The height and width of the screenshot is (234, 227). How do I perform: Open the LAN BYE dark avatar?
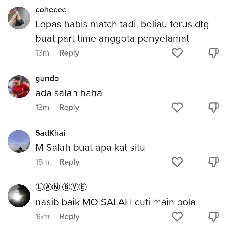click(19, 196)
